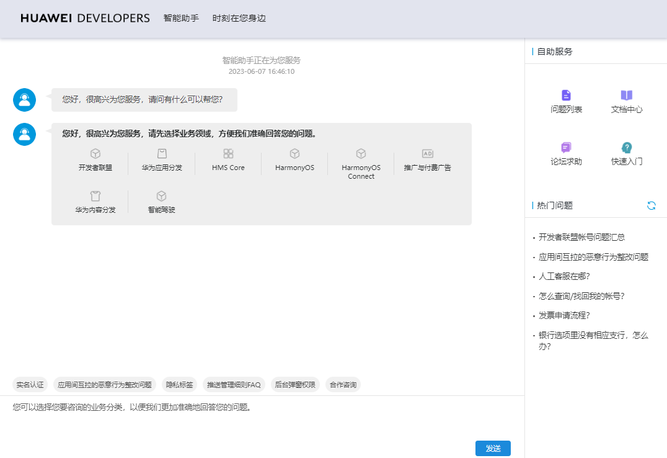This screenshot has height=458, width=667.
Task: Click the assistant avatar beside first greeting
Action: pyautogui.click(x=25, y=100)
